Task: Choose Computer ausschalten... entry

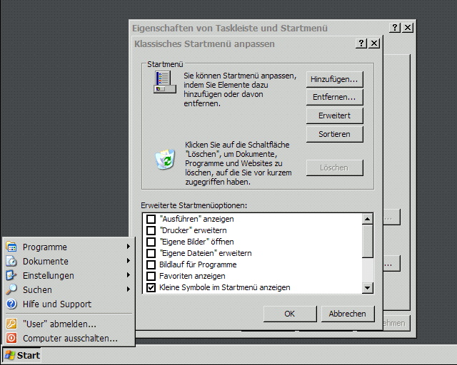Action: pyautogui.click(x=69, y=338)
